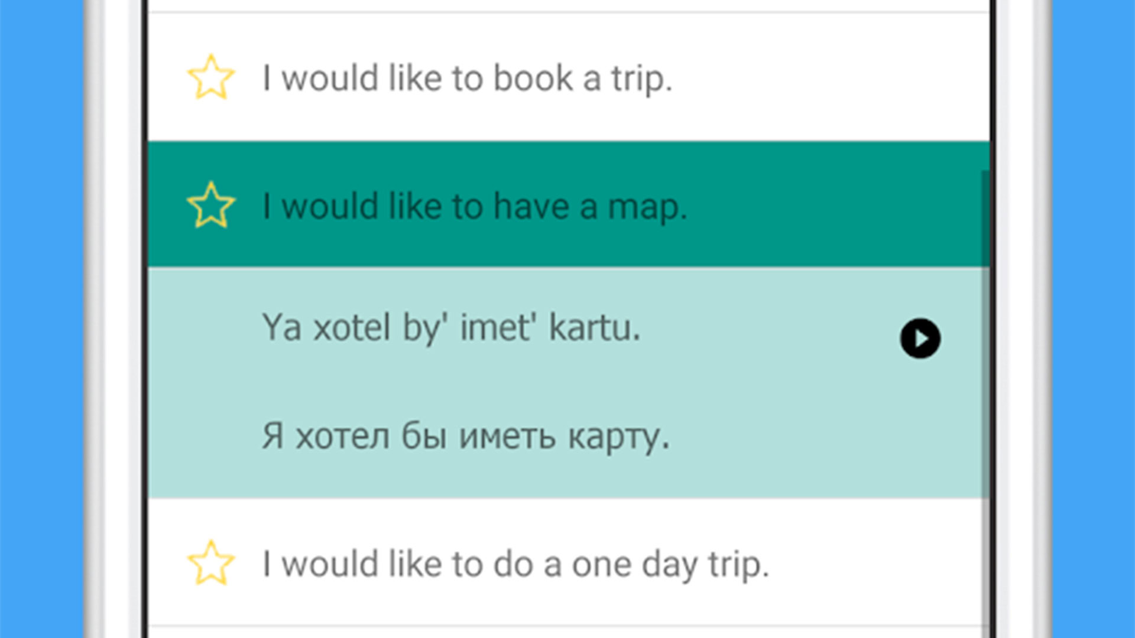Star the "one day trip" phrase
This screenshot has width=1135, height=638.
click(x=210, y=563)
